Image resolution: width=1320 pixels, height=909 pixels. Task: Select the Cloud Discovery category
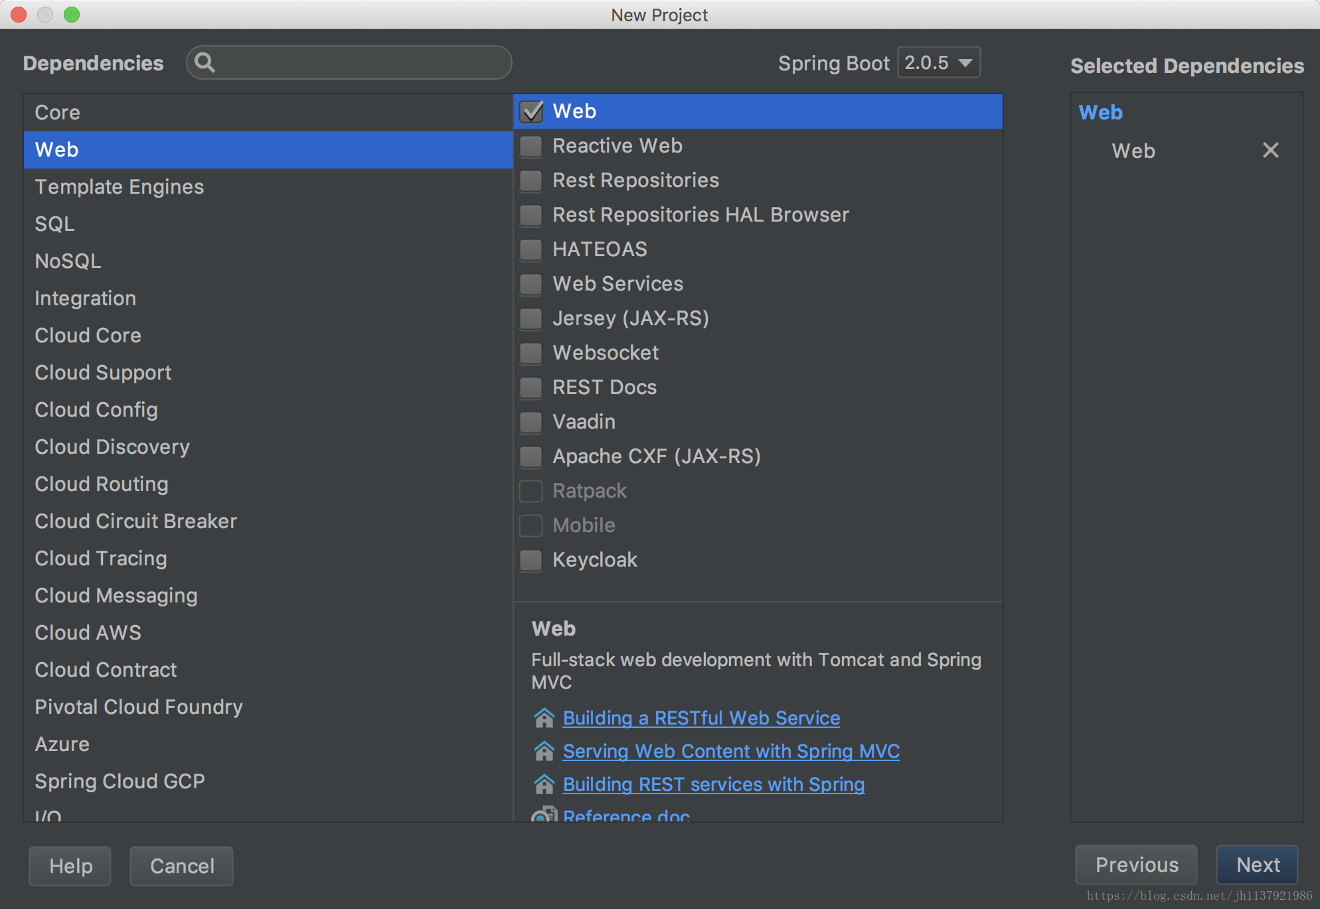268,447
